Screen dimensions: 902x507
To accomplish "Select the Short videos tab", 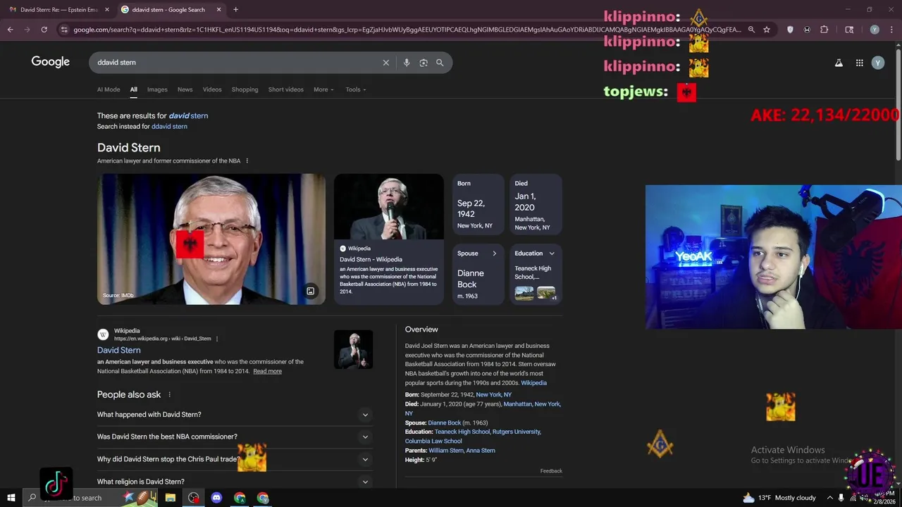I will point(285,89).
